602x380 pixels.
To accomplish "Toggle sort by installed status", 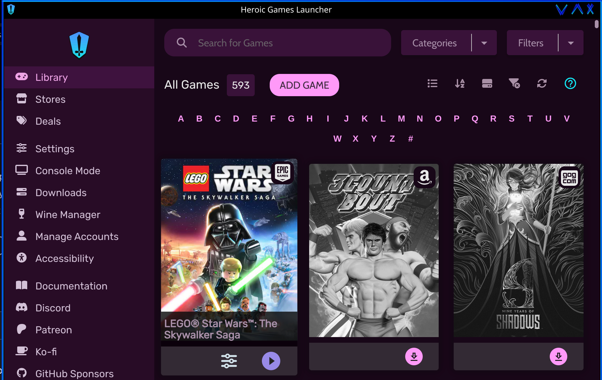I will tap(487, 83).
